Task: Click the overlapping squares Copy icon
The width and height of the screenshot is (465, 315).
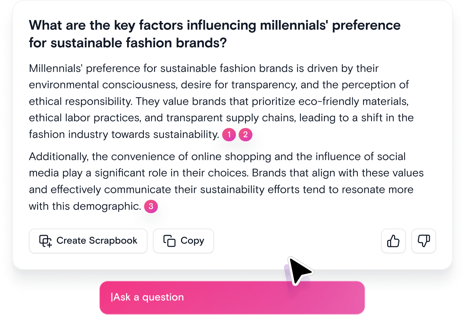Action: point(169,241)
